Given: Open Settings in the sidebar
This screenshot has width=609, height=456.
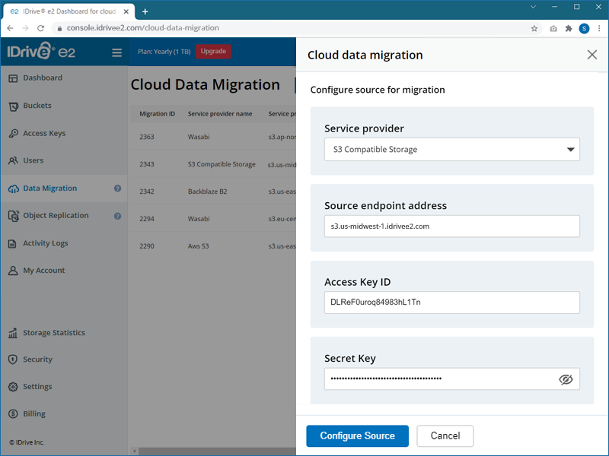Looking at the screenshot, I should 37,387.
